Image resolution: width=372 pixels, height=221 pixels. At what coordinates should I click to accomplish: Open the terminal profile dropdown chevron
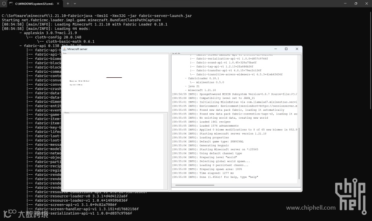[x=75, y=3]
